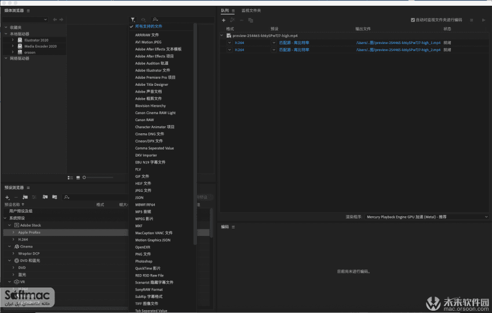492x313 pixels.
Task: Switch media browser to thumbnail view icon
Action: click(78, 178)
